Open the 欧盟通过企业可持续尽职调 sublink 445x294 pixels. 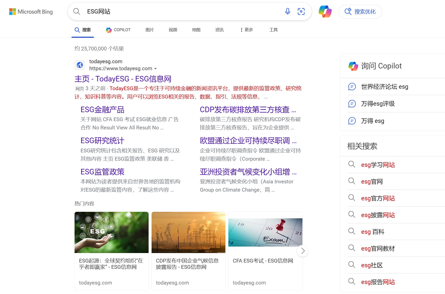tap(248, 141)
